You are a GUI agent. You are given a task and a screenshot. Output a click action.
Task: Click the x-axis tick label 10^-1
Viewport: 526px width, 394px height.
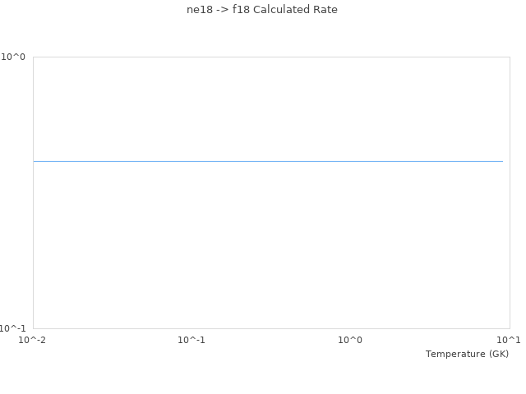[191, 339]
